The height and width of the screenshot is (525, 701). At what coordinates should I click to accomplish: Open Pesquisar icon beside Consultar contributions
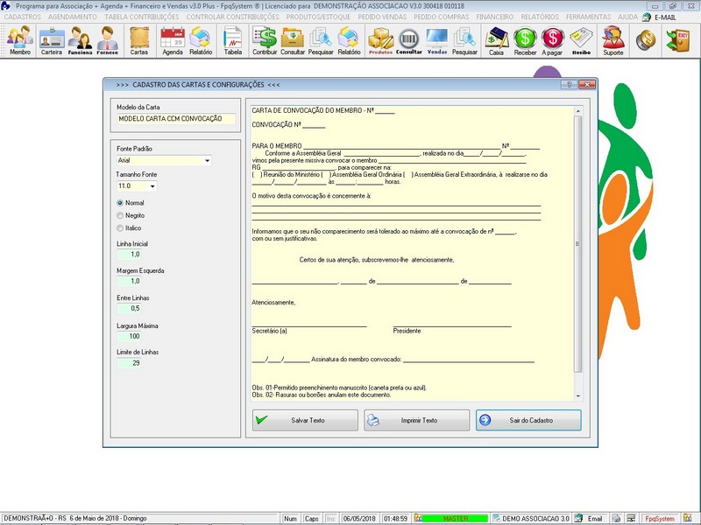pos(321,40)
